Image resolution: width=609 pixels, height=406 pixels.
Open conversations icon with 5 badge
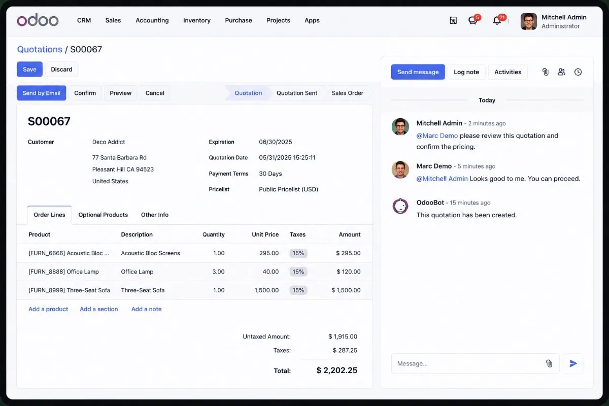pos(473,20)
